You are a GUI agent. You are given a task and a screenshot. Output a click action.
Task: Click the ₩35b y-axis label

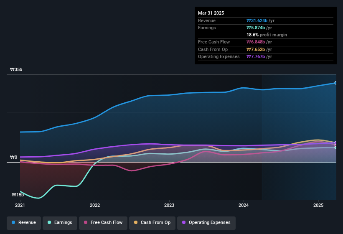point(16,69)
